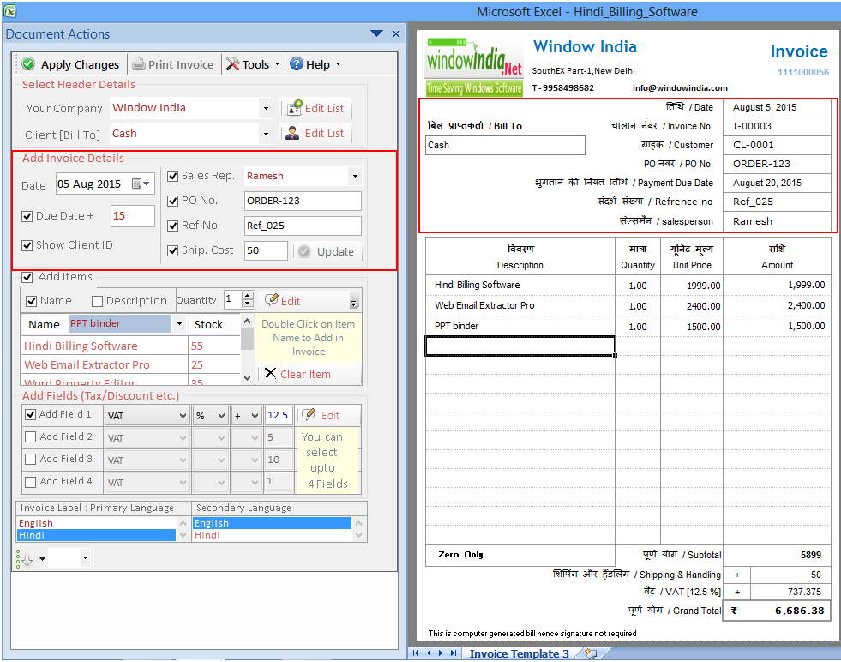This screenshot has height=662, width=841.
Task: Uncheck the PO No. checkbox
Action: pyautogui.click(x=172, y=201)
